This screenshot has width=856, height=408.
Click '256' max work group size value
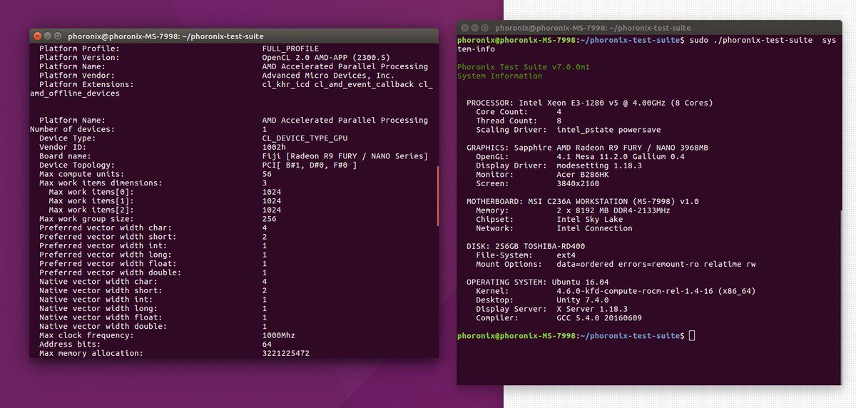[x=269, y=219]
